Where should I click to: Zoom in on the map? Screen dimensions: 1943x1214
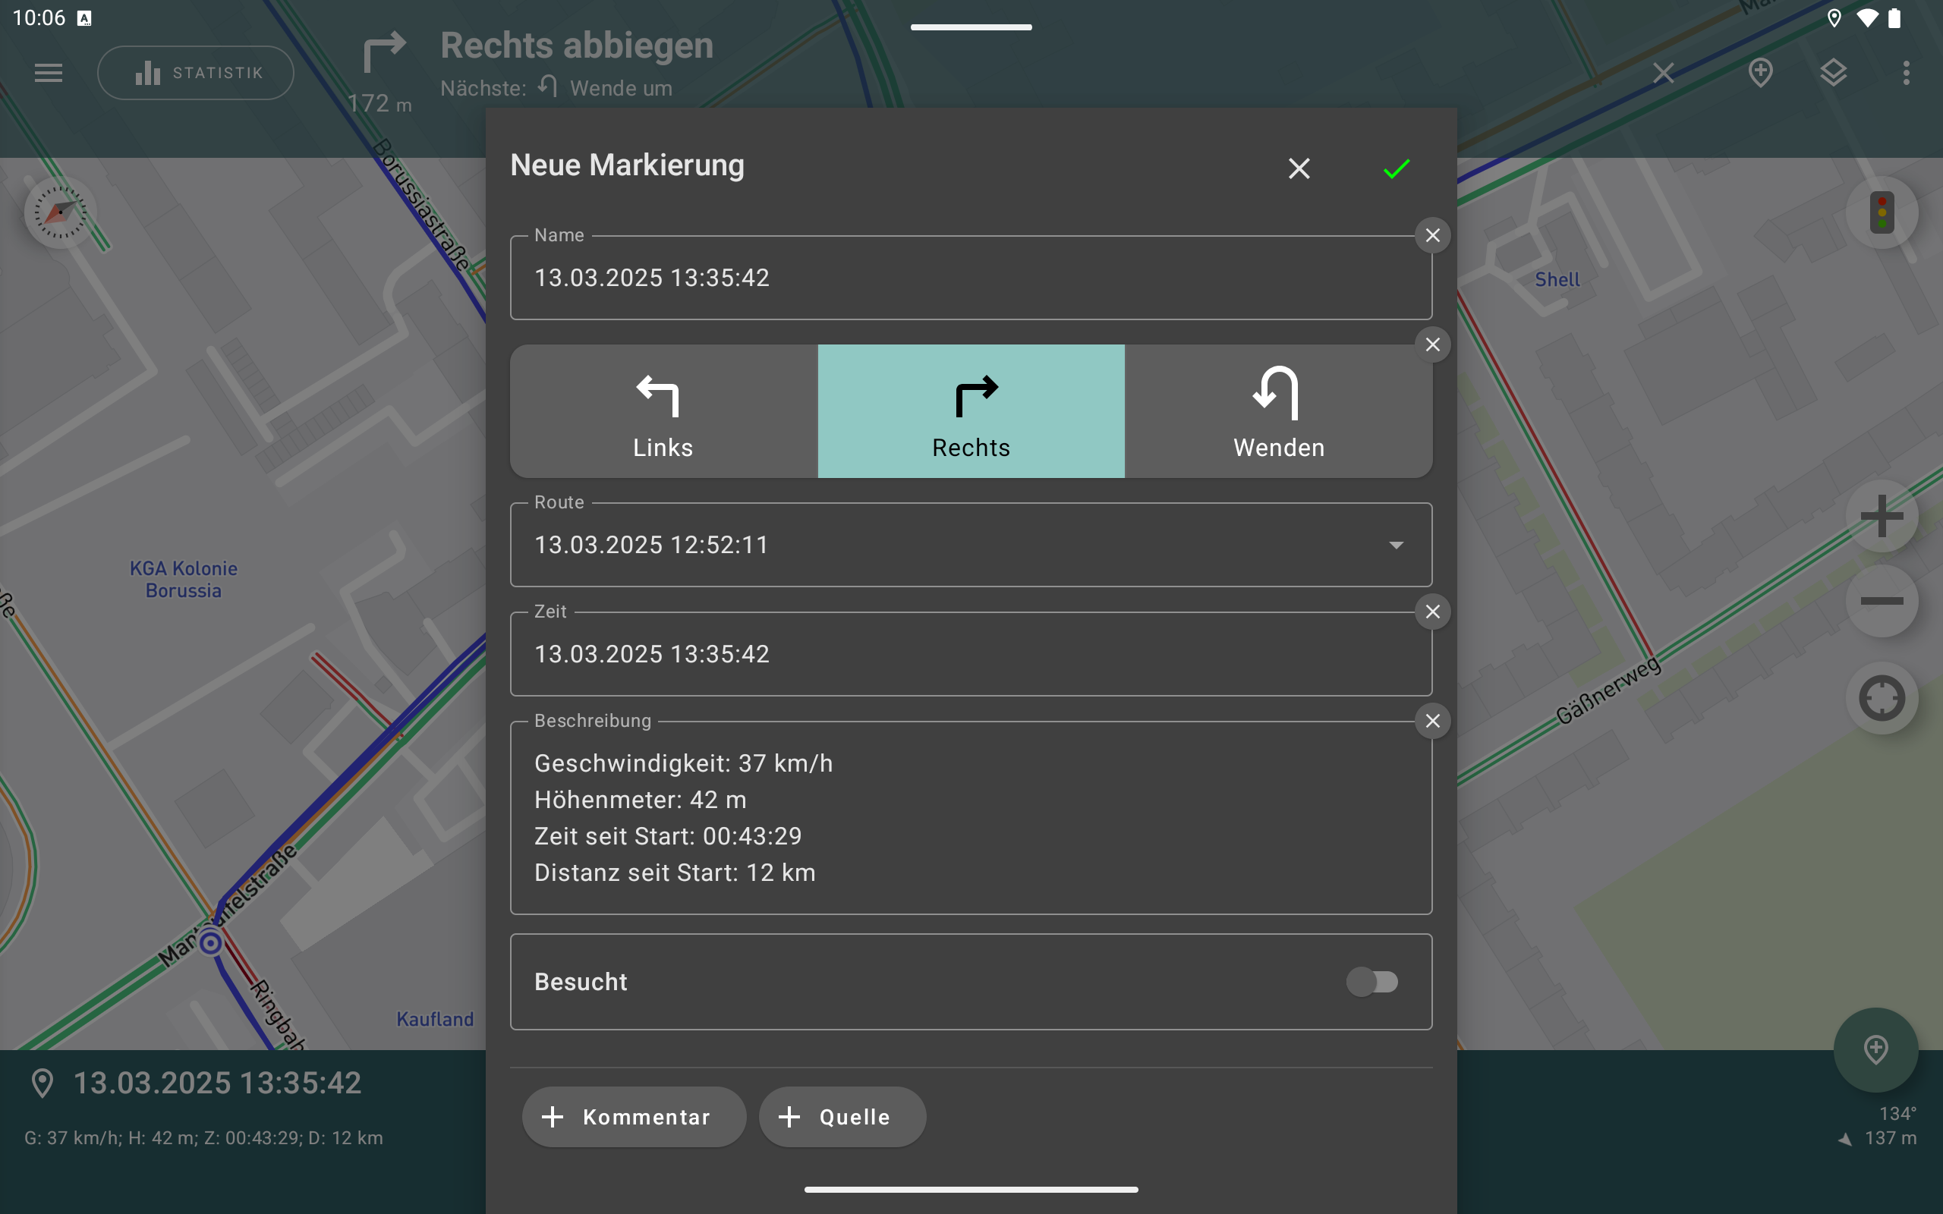tap(1882, 516)
